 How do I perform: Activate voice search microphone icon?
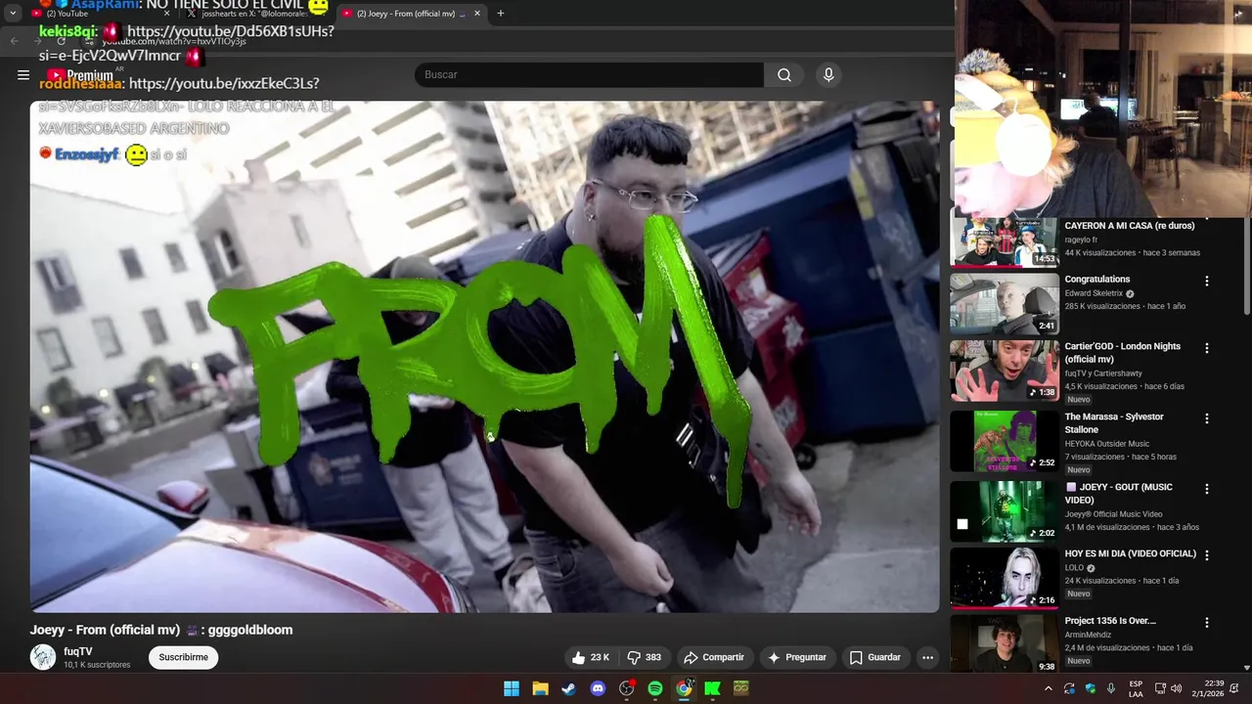[828, 75]
